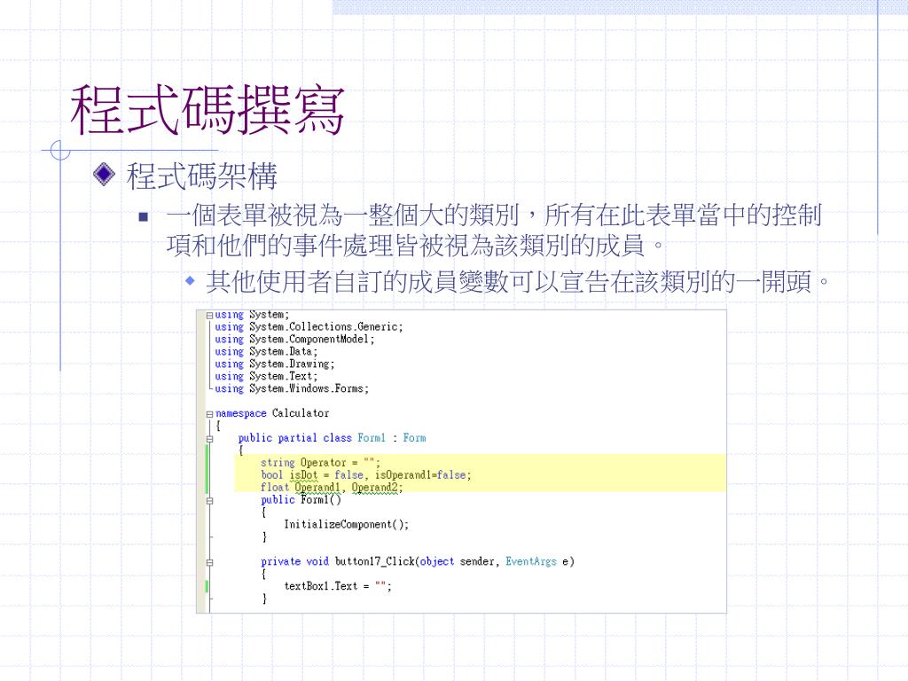
Task: Click the sub-bullet starting 其他使用者自訂的成員變數
Action: (x=517, y=282)
